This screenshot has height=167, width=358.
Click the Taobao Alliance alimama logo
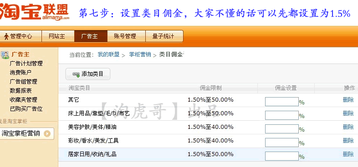tap(34, 11)
